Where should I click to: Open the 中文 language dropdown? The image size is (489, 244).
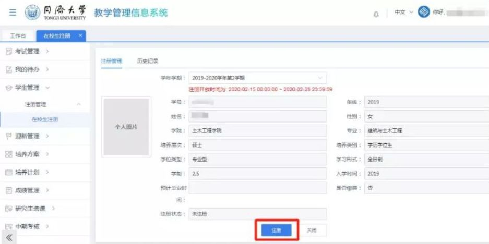pos(403,13)
